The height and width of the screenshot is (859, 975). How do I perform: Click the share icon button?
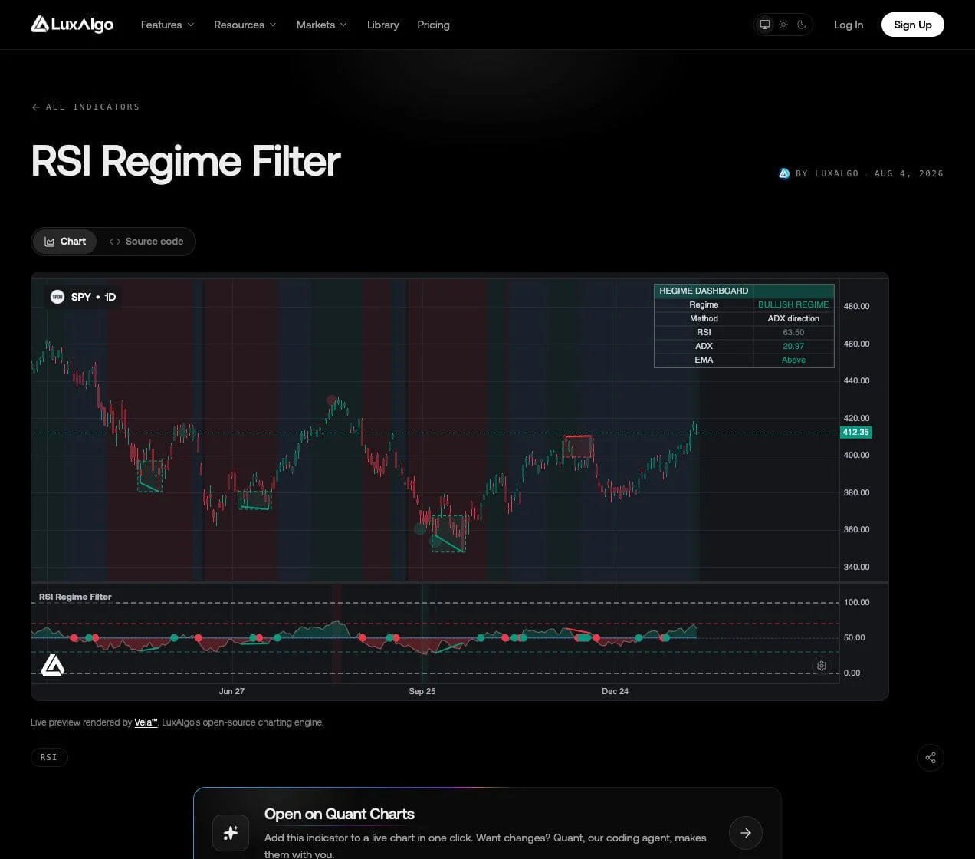(930, 758)
